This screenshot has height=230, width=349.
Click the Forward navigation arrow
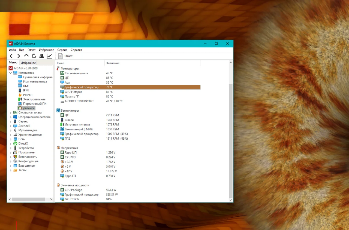click(x=19, y=56)
